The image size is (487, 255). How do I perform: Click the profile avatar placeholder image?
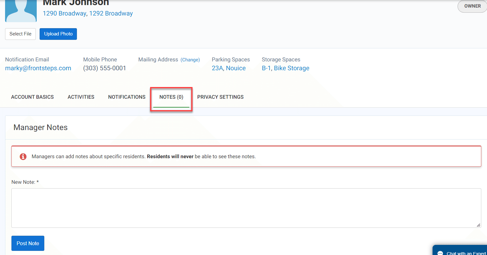[21, 11]
